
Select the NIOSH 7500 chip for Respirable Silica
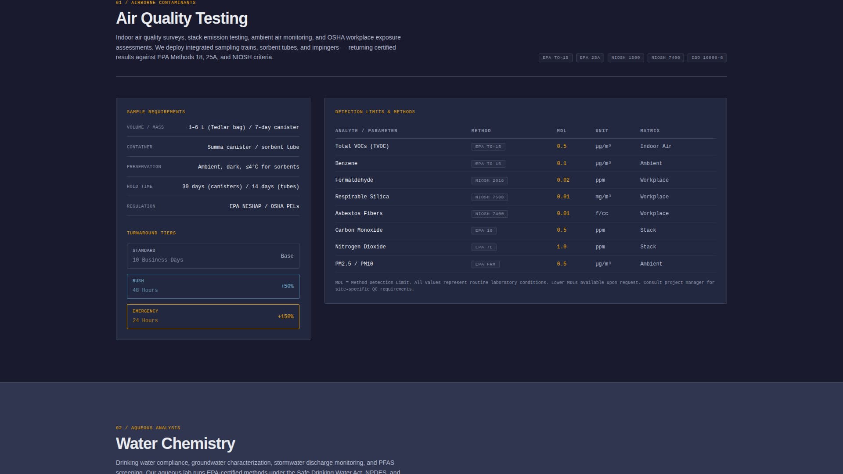(489, 197)
